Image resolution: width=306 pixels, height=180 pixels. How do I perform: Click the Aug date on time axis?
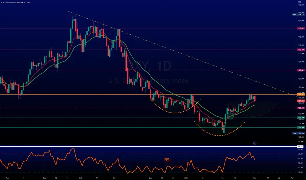7,178
